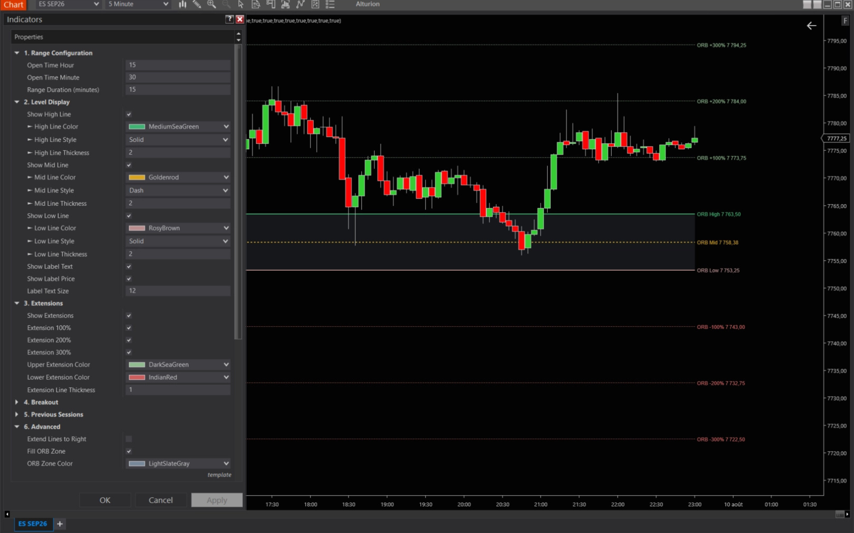Open the chart Properties list icon
Image resolution: width=854 pixels, height=533 pixels.
click(x=330, y=4)
